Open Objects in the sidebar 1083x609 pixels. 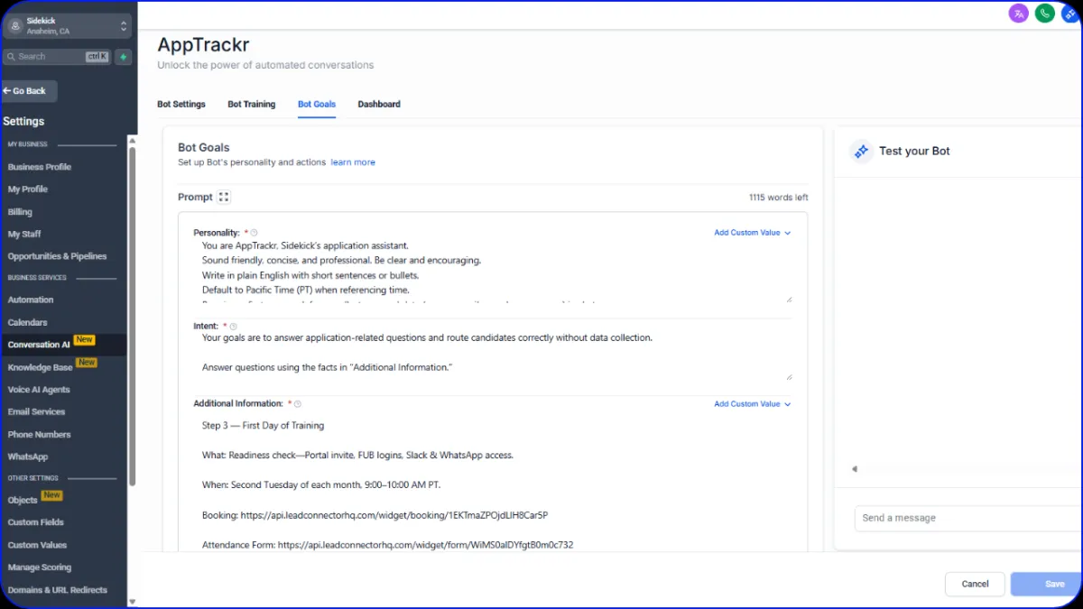point(23,500)
